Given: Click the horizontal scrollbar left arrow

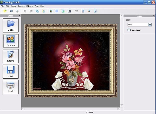Looking at the screenshot, I should point(23,109).
